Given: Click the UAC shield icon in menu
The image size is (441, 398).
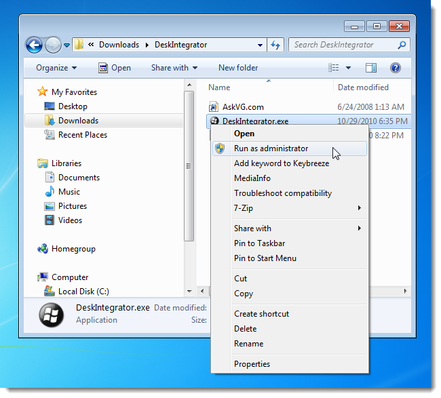Looking at the screenshot, I should [220, 148].
